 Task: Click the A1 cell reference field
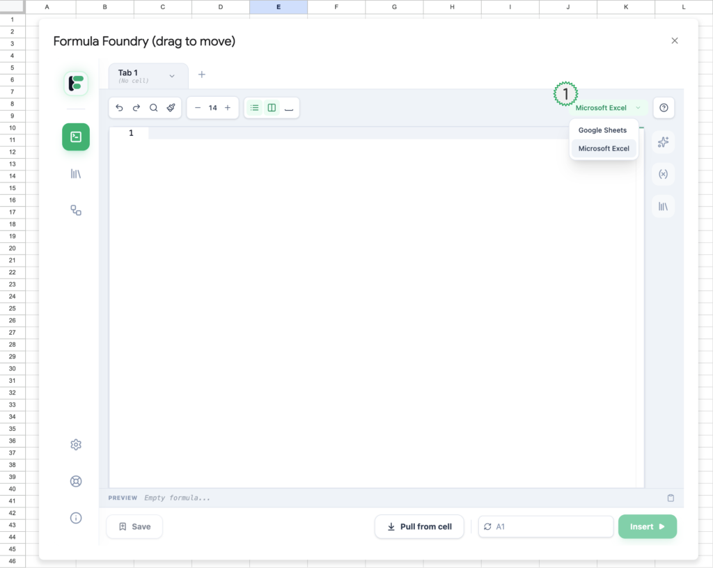pos(550,527)
